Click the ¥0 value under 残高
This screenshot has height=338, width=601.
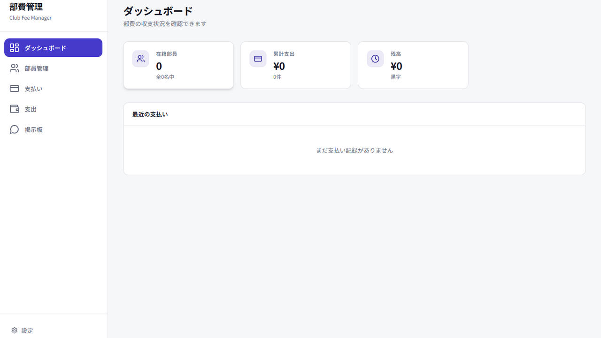click(x=396, y=66)
